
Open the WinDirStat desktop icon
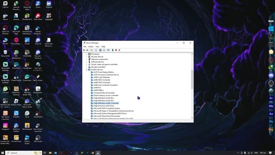(x=27, y=53)
